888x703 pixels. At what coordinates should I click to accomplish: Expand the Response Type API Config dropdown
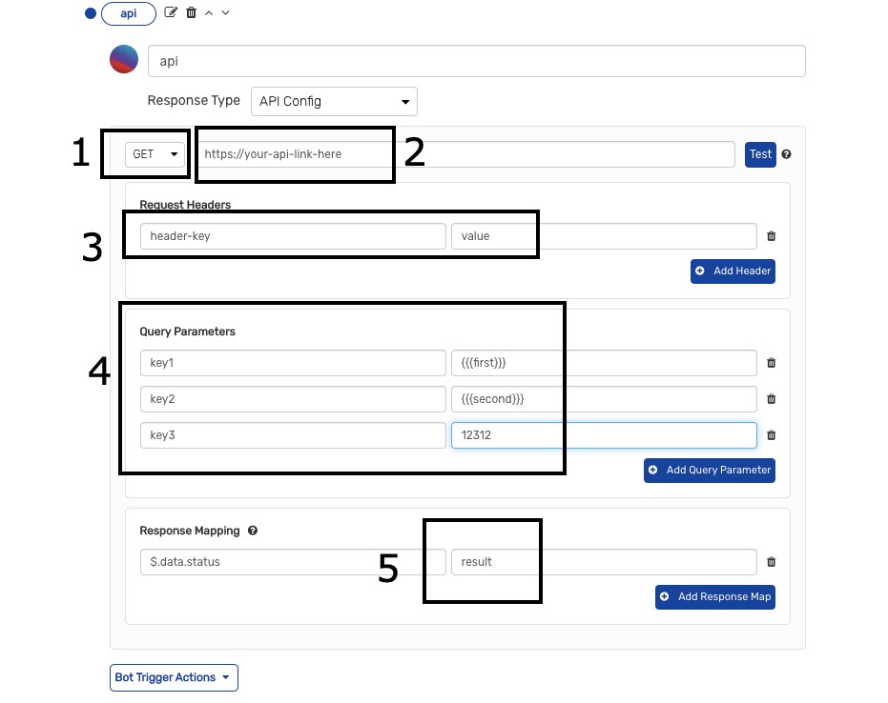point(333,101)
